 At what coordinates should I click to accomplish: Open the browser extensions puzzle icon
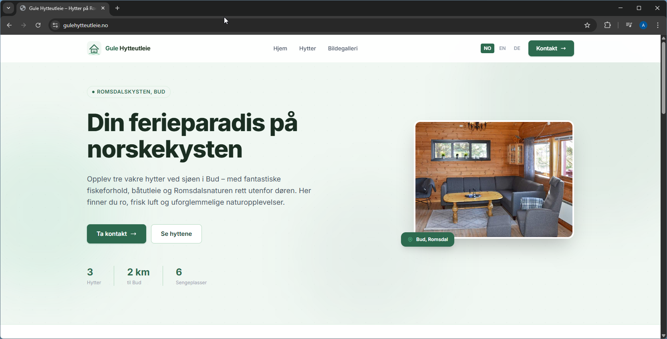pos(608,25)
